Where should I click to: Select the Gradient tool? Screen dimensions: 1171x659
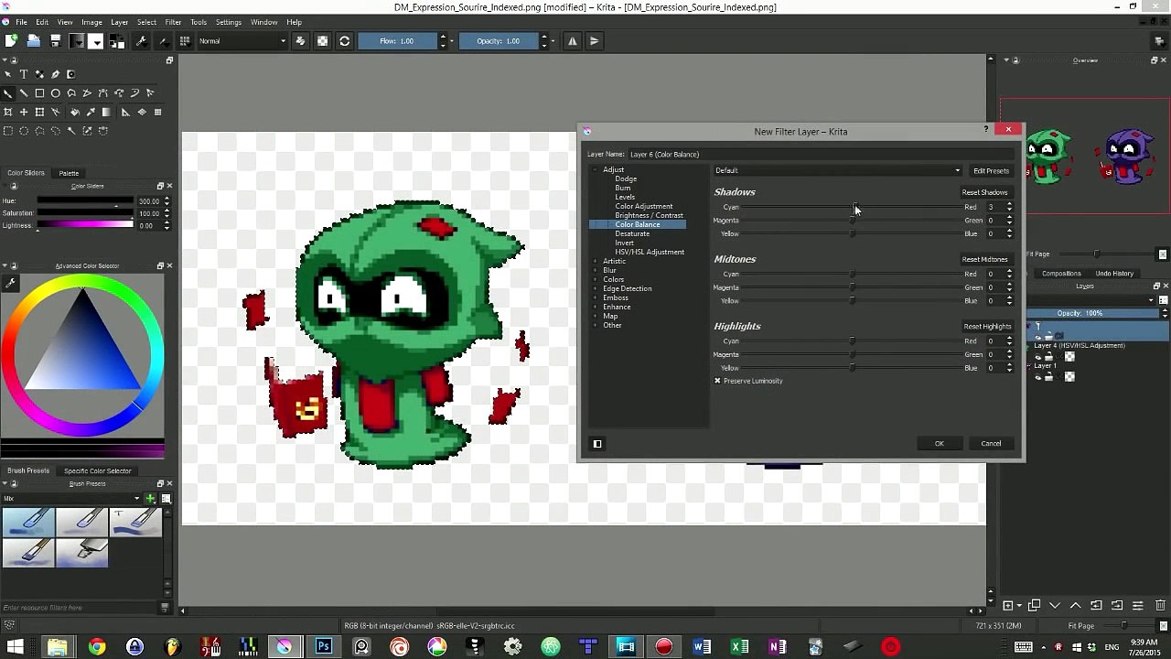click(x=108, y=112)
